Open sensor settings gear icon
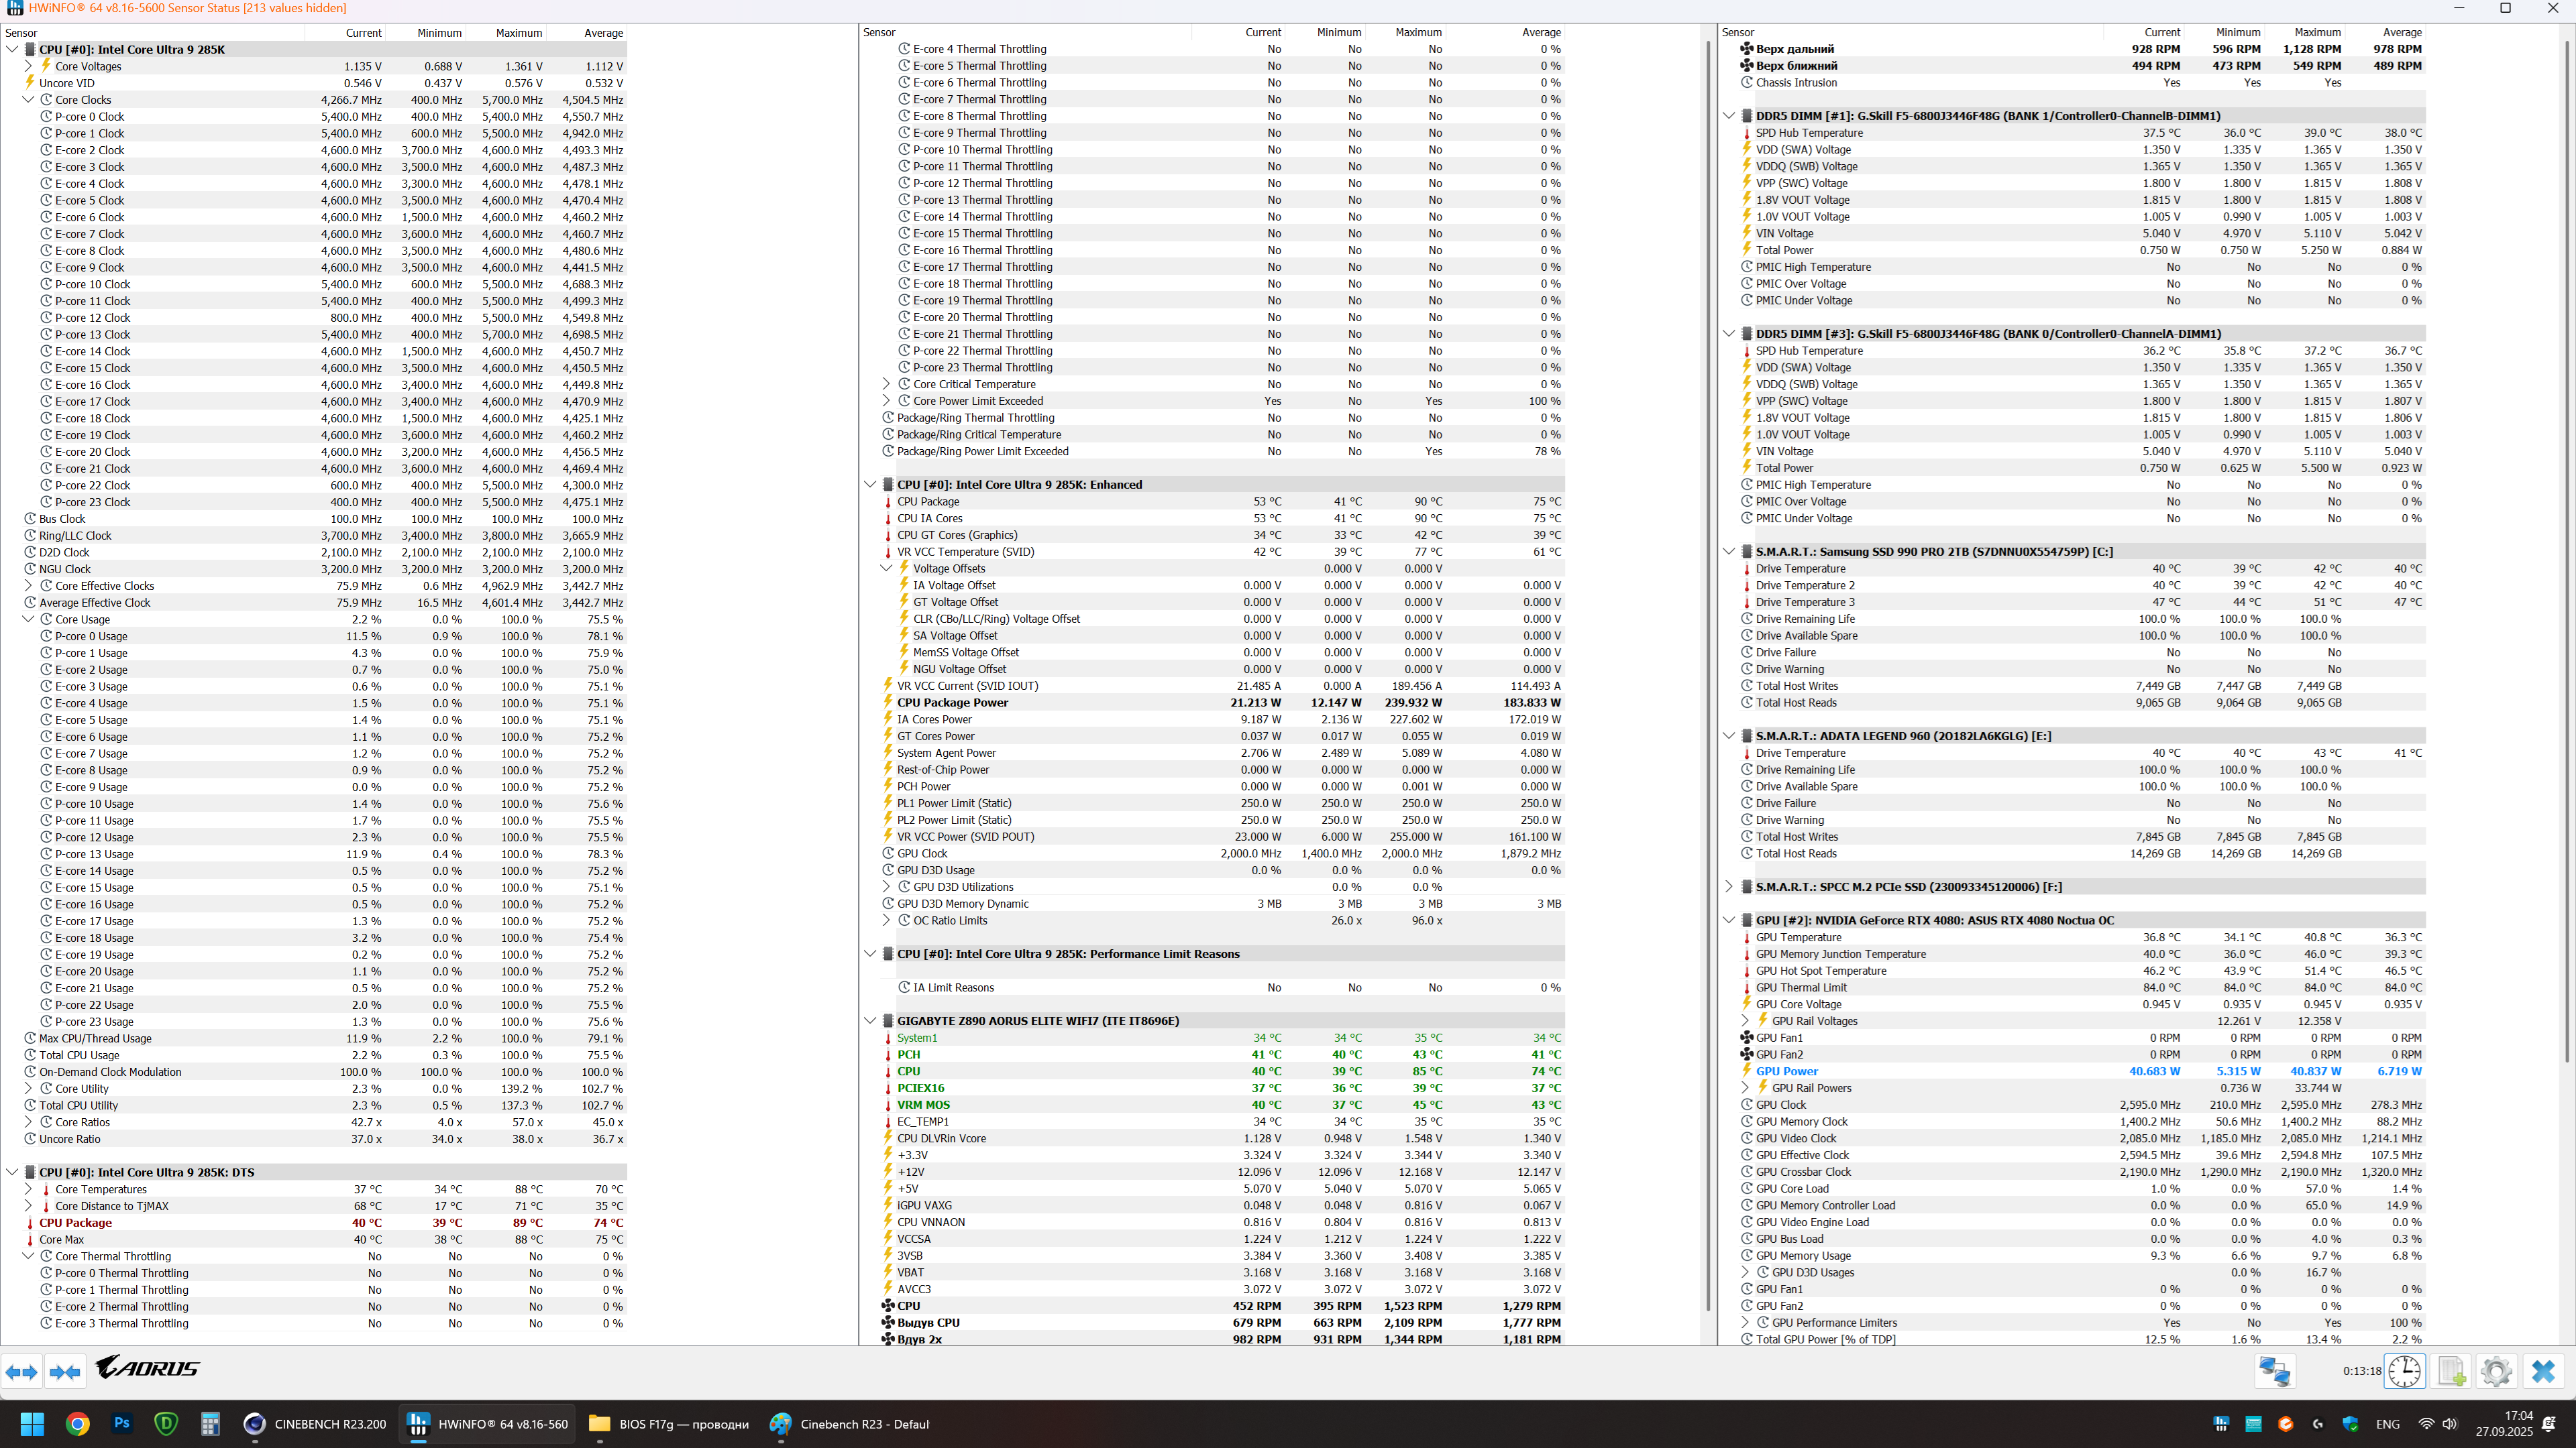 tap(2496, 1371)
